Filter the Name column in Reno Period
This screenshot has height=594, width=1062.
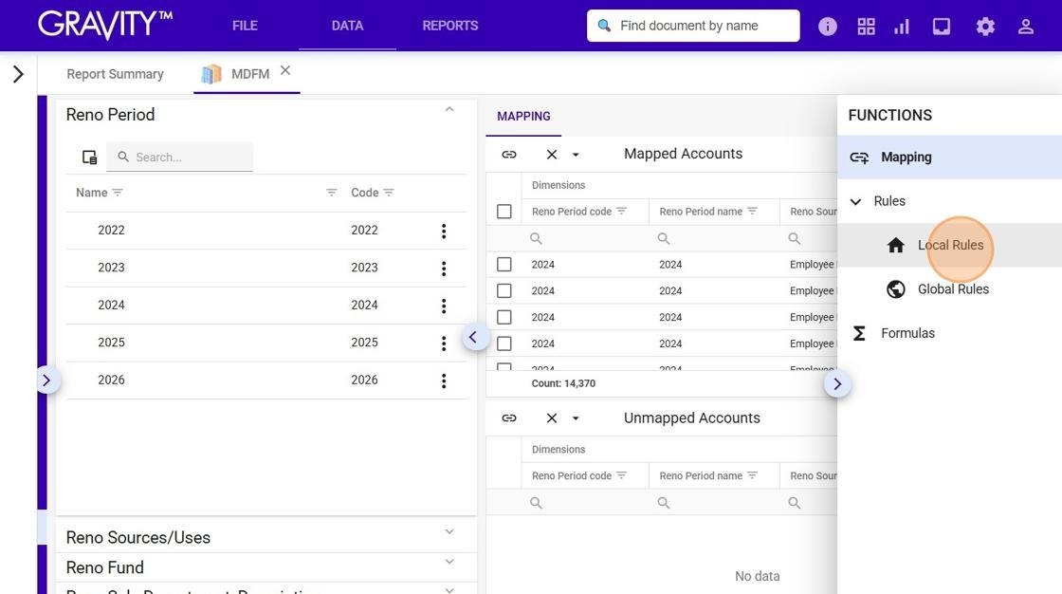coord(118,193)
